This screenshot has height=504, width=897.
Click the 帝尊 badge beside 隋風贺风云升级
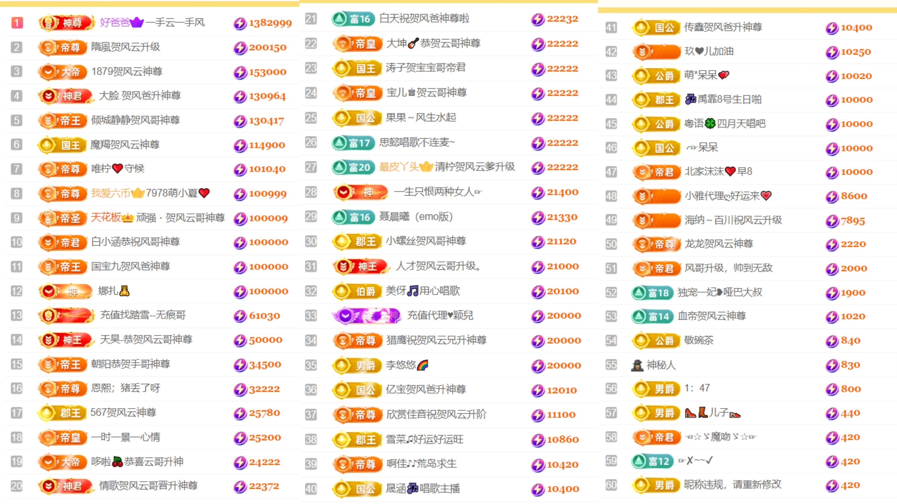tap(63, 47)
